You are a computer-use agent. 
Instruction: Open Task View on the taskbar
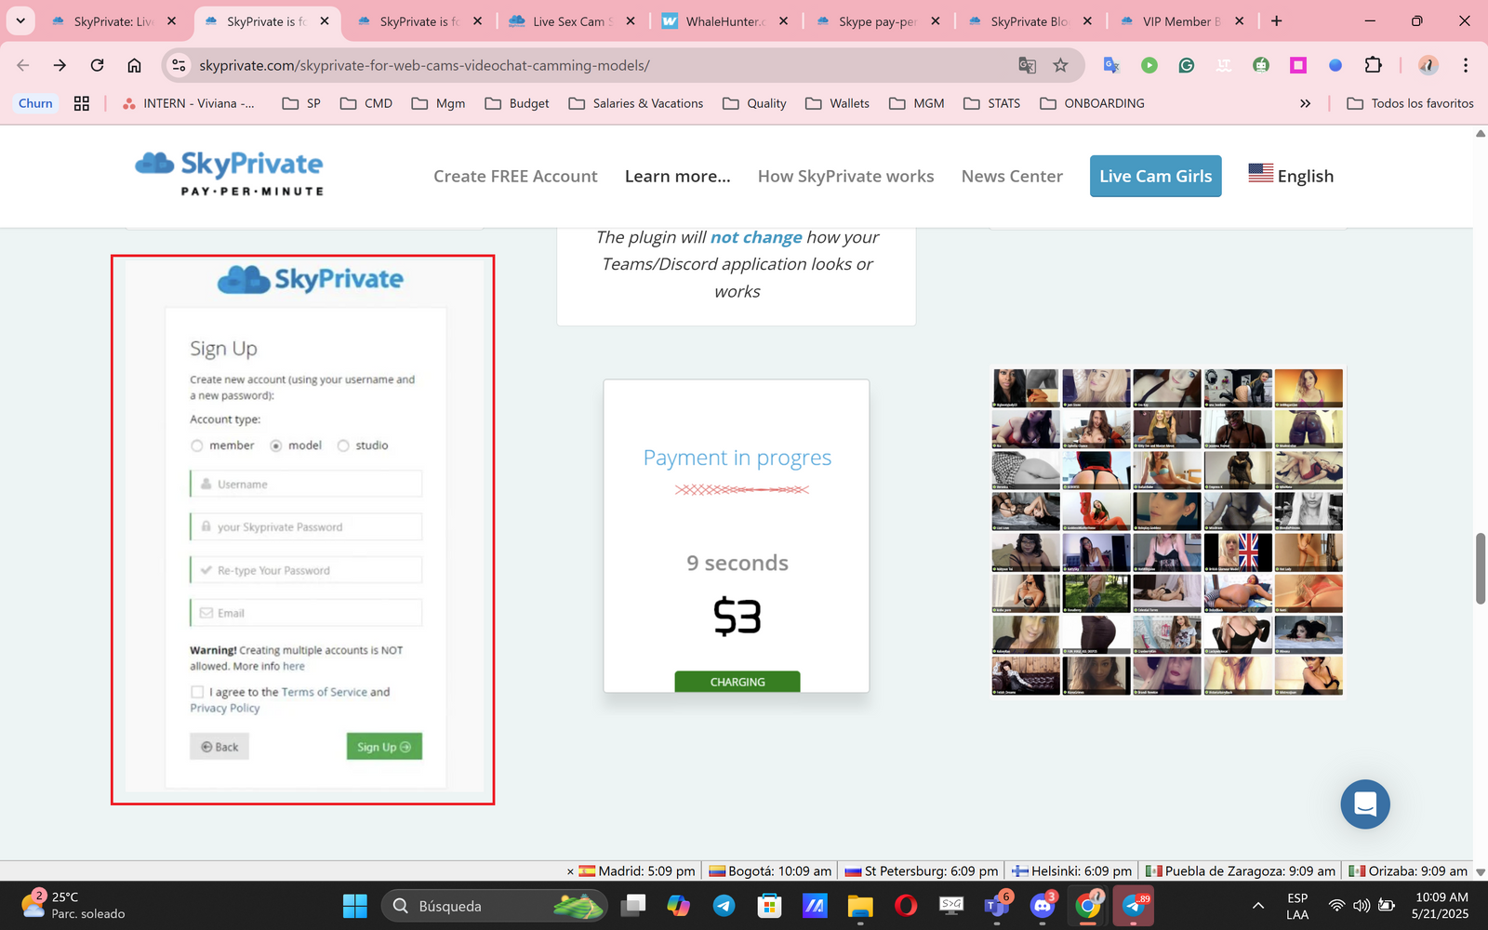(x=634, y=906)
